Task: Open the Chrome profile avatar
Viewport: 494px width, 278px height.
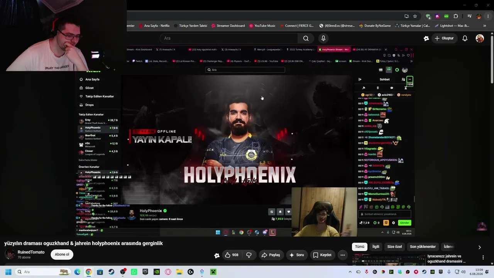Action: click(479, 16)
